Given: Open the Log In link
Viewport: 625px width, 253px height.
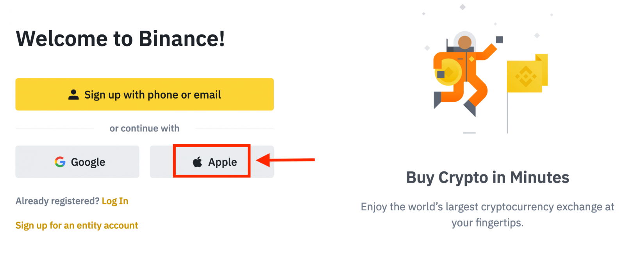Looking at the screenshot, I should click(x=114, y=201).
